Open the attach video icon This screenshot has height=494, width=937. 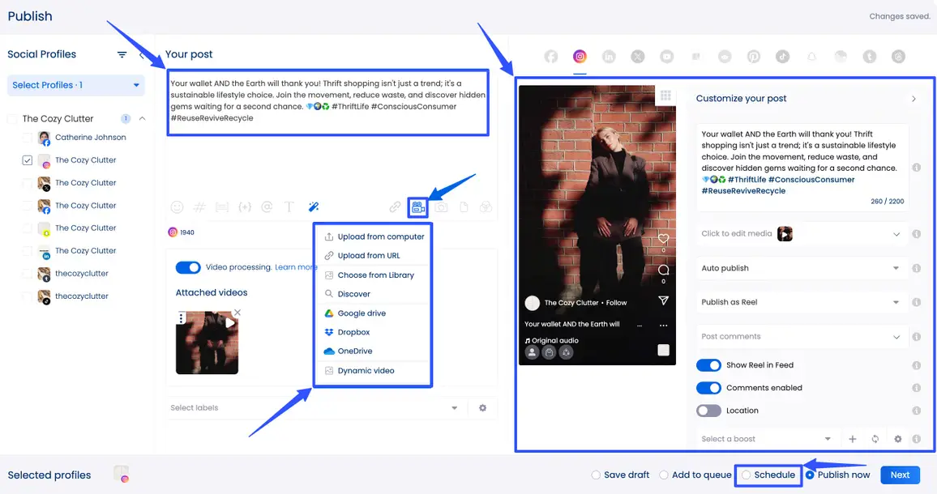(417, 207)
